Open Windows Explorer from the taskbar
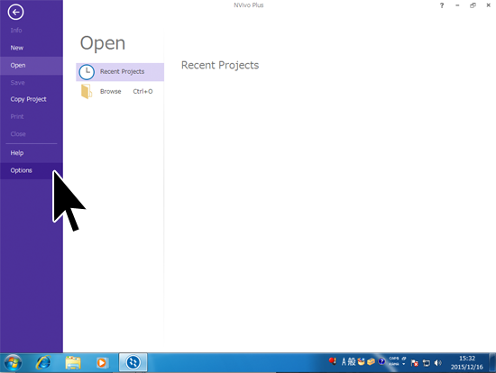 tap(73, 362)
